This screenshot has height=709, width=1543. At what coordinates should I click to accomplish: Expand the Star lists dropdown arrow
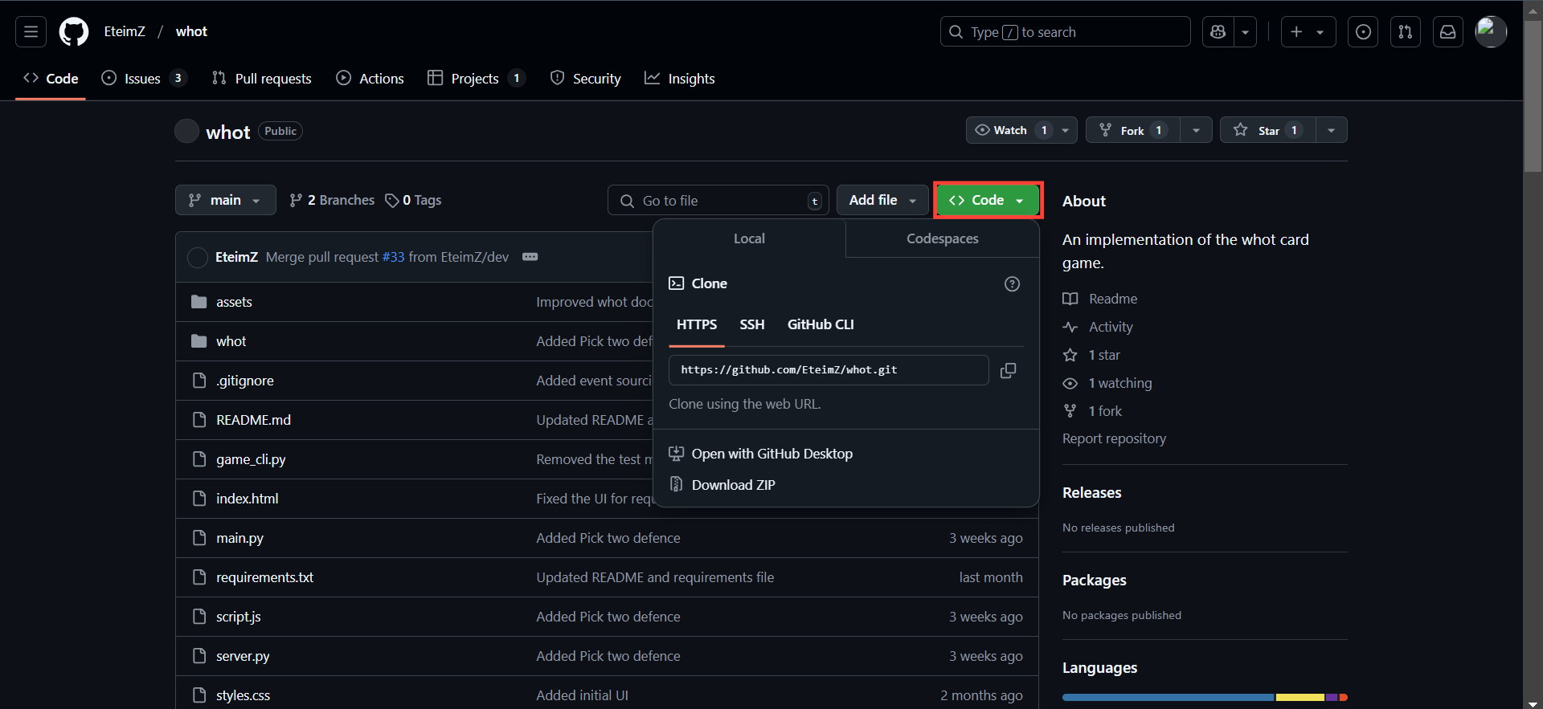click(1332, 130)
